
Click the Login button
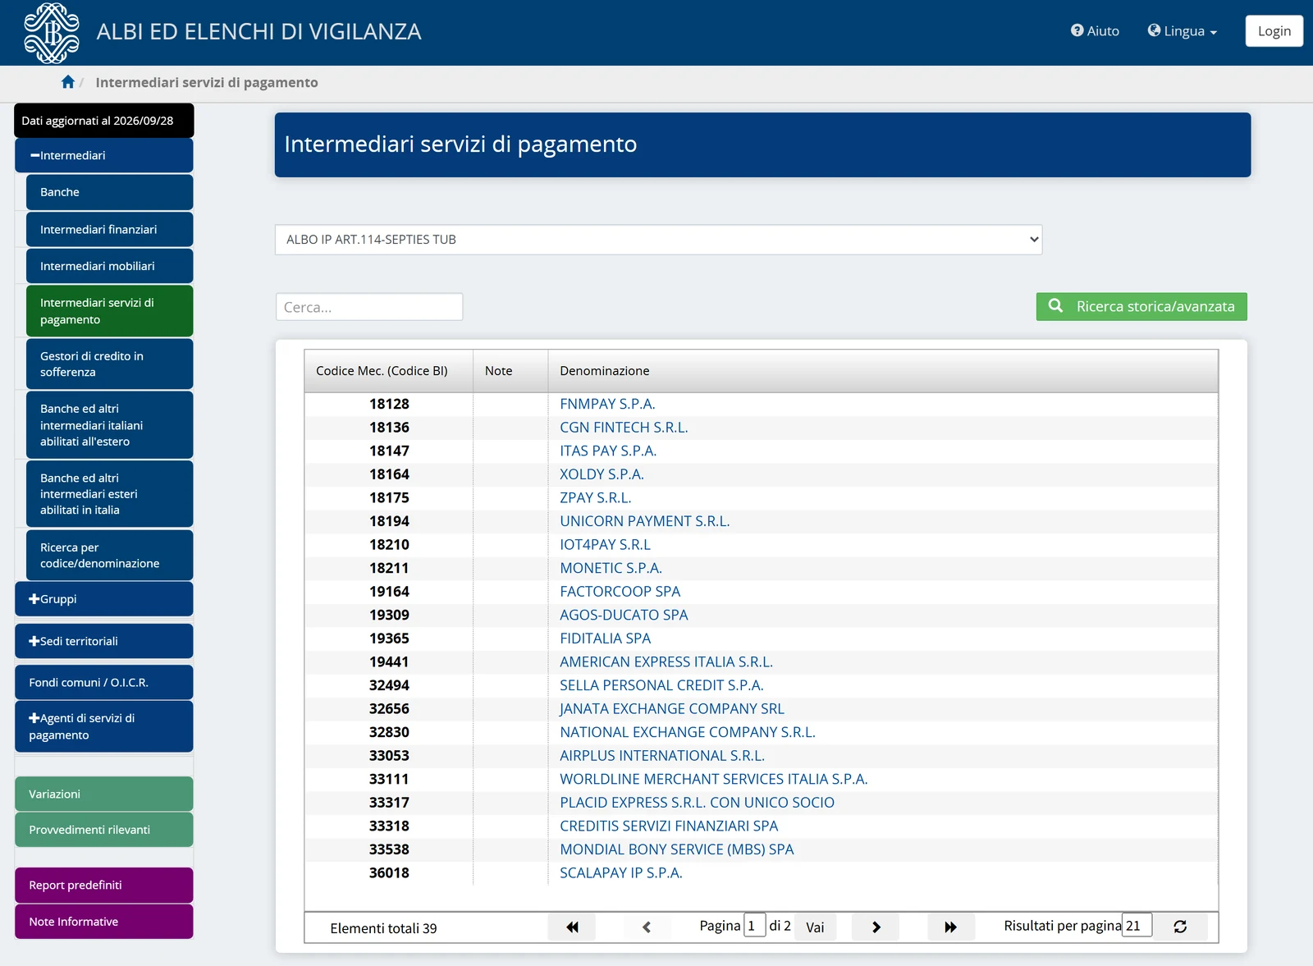click(x=1274, y=31)
